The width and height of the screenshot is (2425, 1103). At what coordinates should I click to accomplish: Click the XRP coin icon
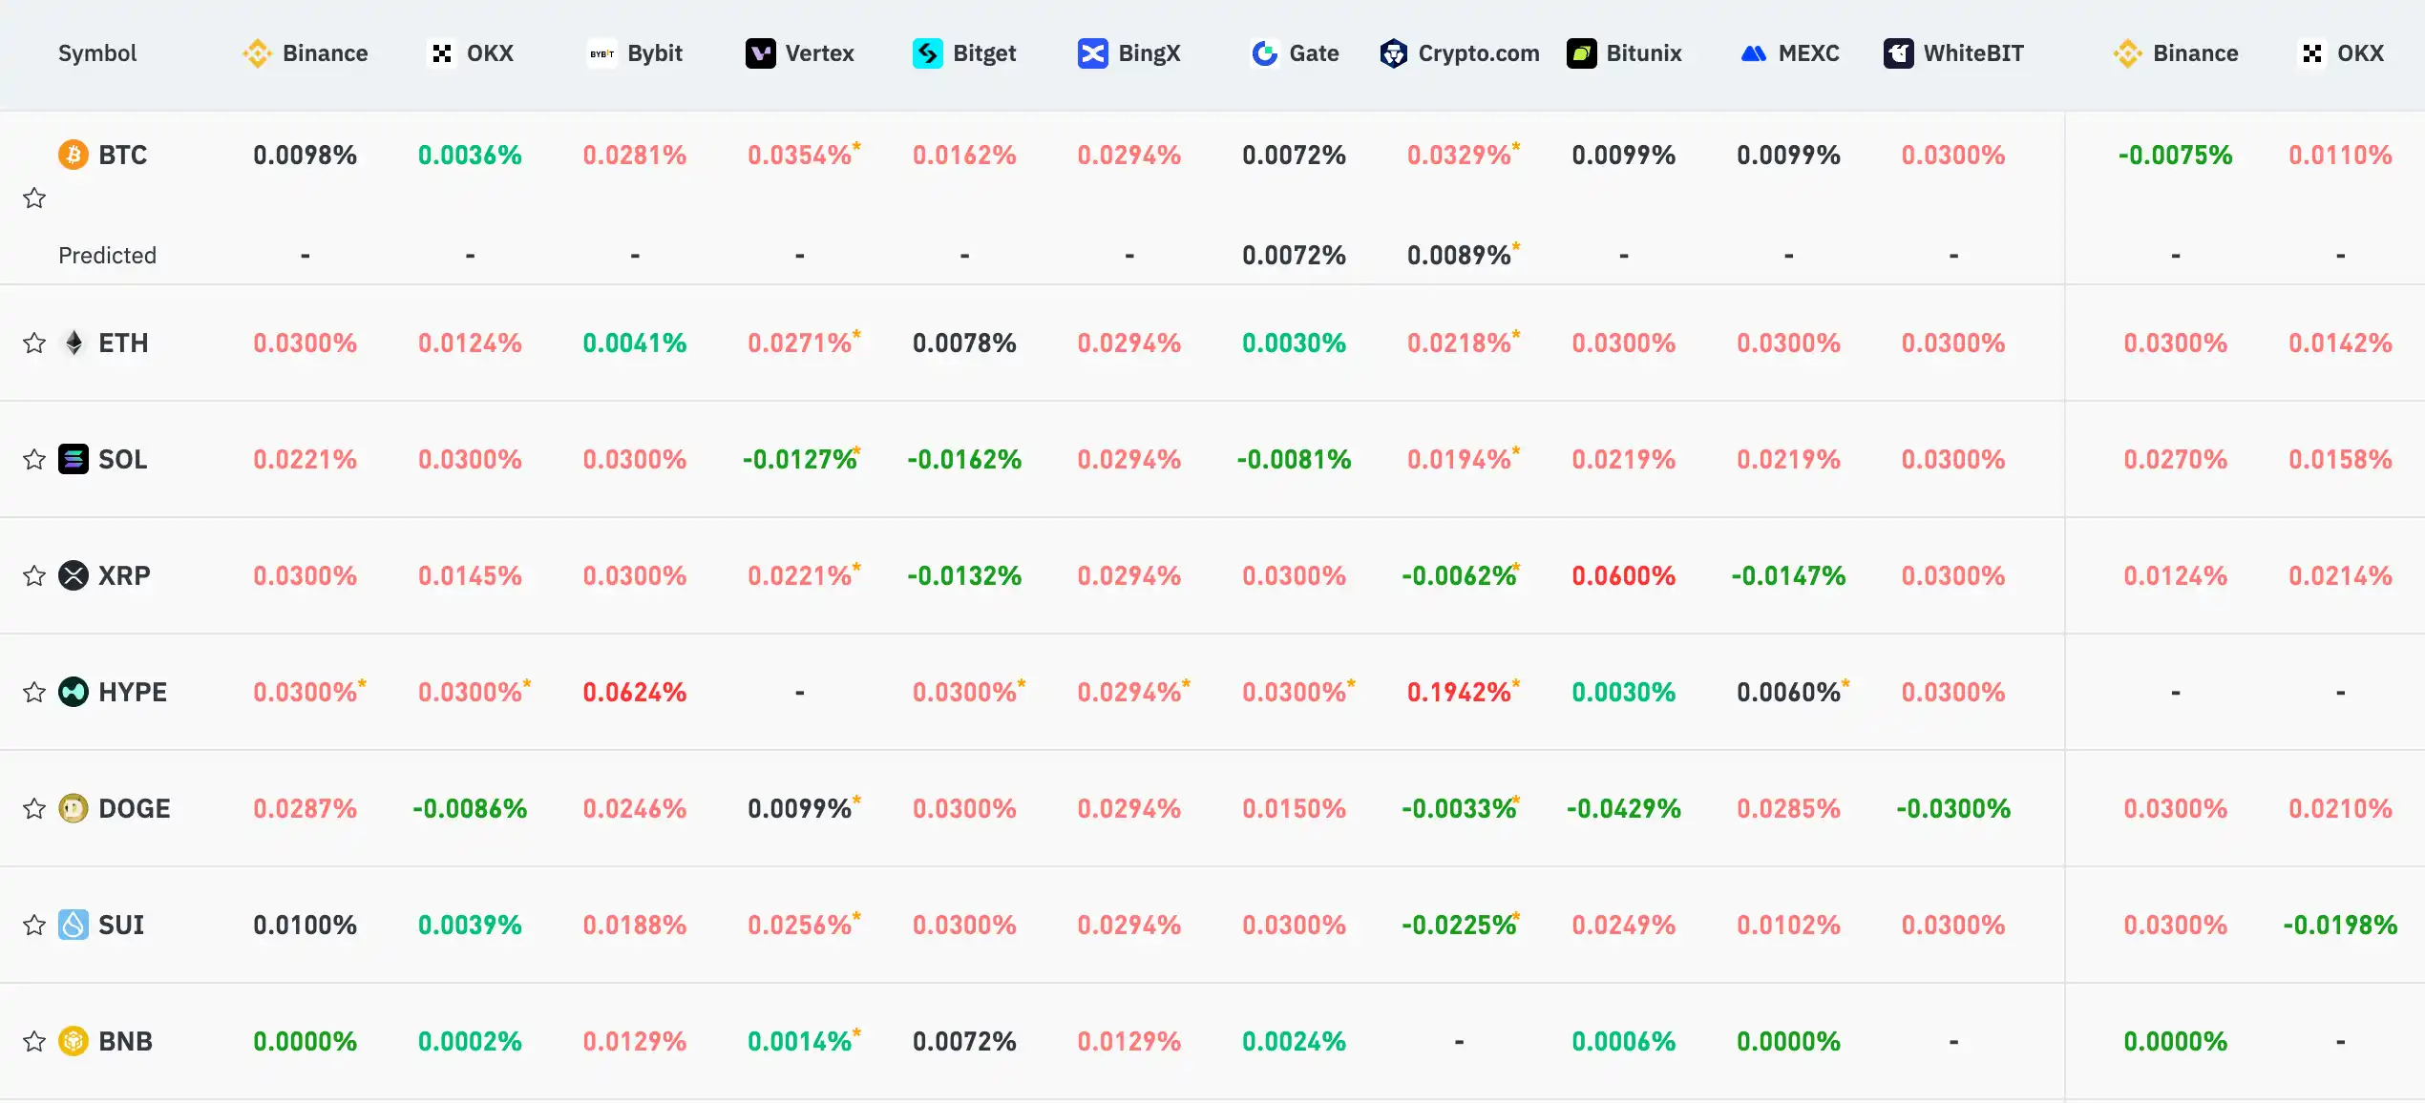(x=74, y=576)
